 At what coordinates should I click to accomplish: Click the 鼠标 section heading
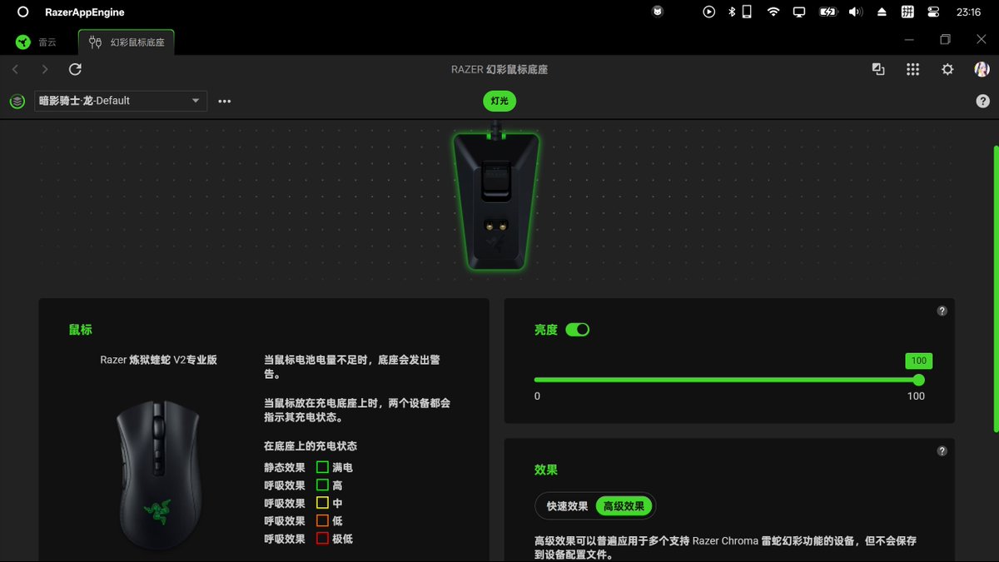(x=81, y=330)
